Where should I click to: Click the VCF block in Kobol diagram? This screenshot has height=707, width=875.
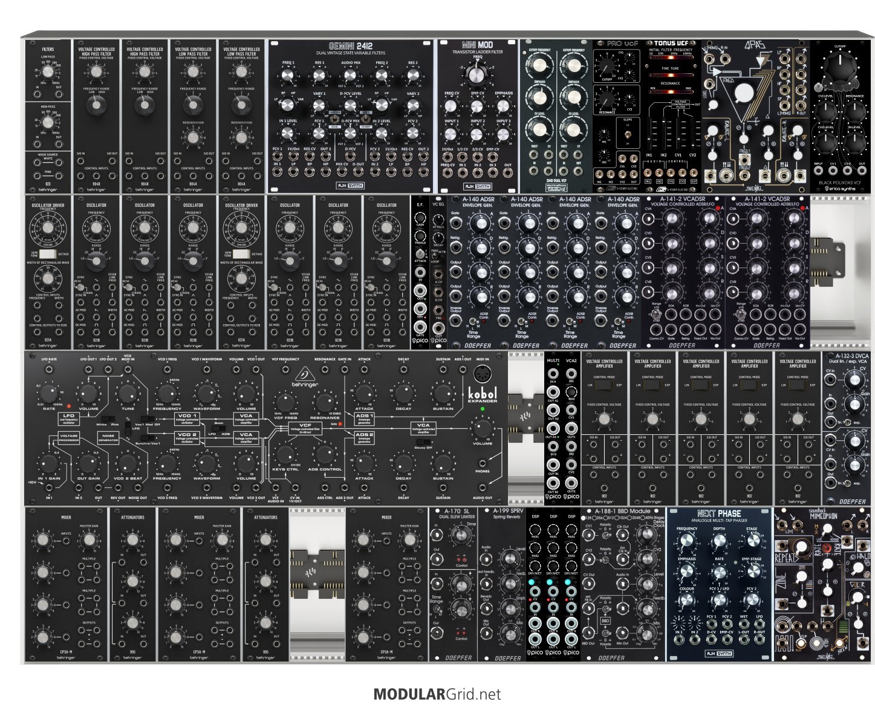[305, 428]
